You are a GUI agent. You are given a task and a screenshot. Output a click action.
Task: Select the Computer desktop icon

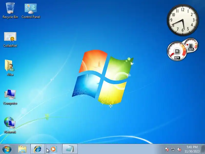point(10,97)
